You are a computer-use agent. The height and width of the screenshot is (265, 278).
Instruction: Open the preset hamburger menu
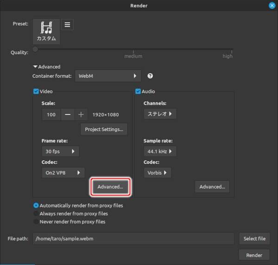click(67, 25)
